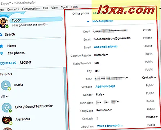The width and height of the screenshot is (161, 130).
Task: Select Maria's contact avatar
Action: [x=6, y=85]
